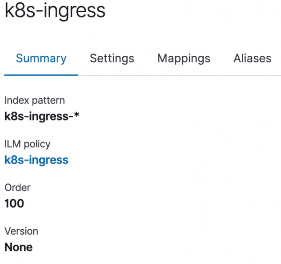
Task: Switch to the Summary tab
Action: tap(41, 59)
